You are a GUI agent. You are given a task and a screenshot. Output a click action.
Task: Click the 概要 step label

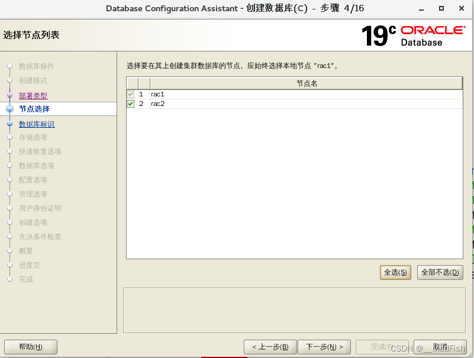(x=25, y=251)
